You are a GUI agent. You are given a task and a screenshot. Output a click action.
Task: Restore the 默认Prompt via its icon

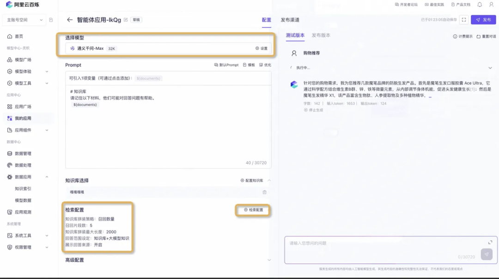(217, 65)
